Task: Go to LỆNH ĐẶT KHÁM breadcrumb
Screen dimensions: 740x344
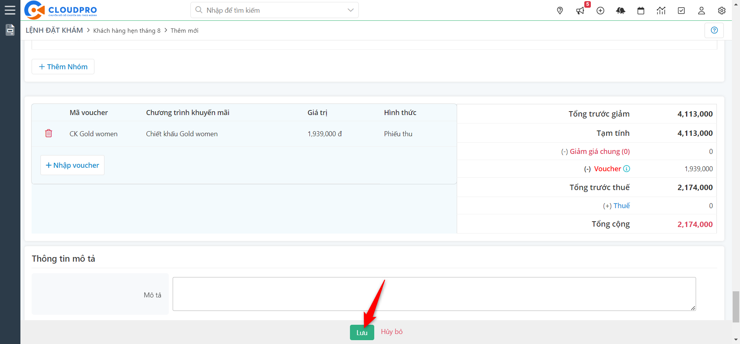Action: (x=54, y=30)
